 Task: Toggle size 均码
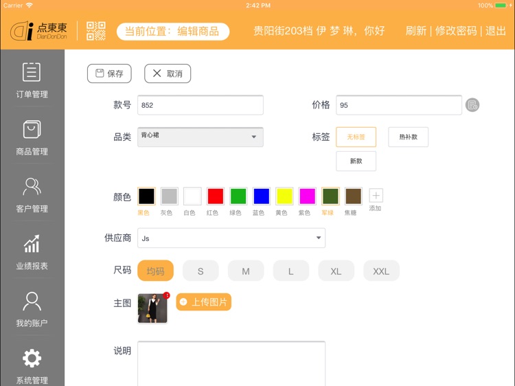click(155, 271)
